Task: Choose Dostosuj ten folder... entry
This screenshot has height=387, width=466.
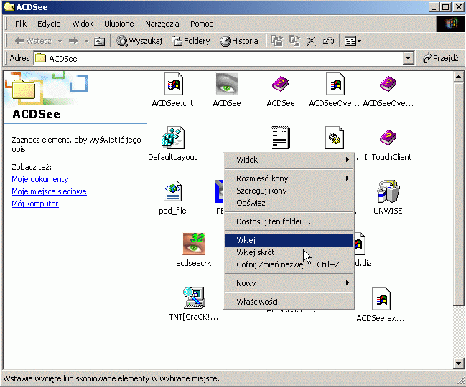Action: pyautogui.click(x=289, y=221)
